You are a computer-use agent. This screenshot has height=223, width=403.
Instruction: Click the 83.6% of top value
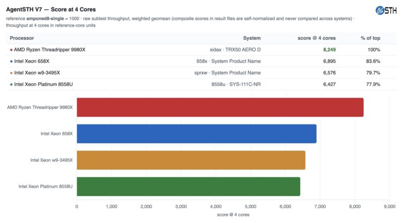click(x=373, y=61)
